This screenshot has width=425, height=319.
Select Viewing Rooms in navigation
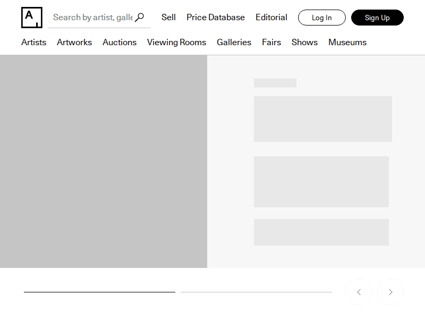point(176,43)
